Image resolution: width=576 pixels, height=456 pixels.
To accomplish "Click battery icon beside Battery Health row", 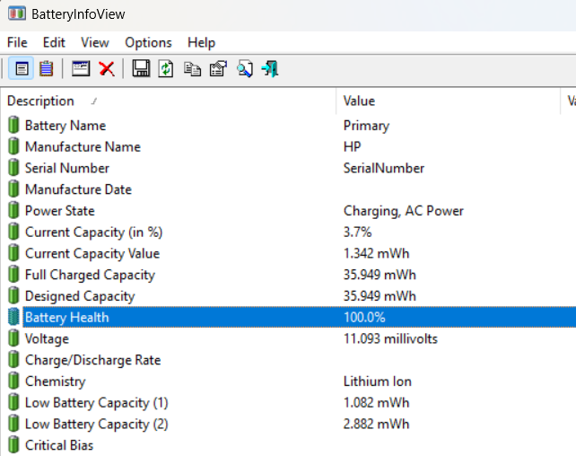I will 13,317.
